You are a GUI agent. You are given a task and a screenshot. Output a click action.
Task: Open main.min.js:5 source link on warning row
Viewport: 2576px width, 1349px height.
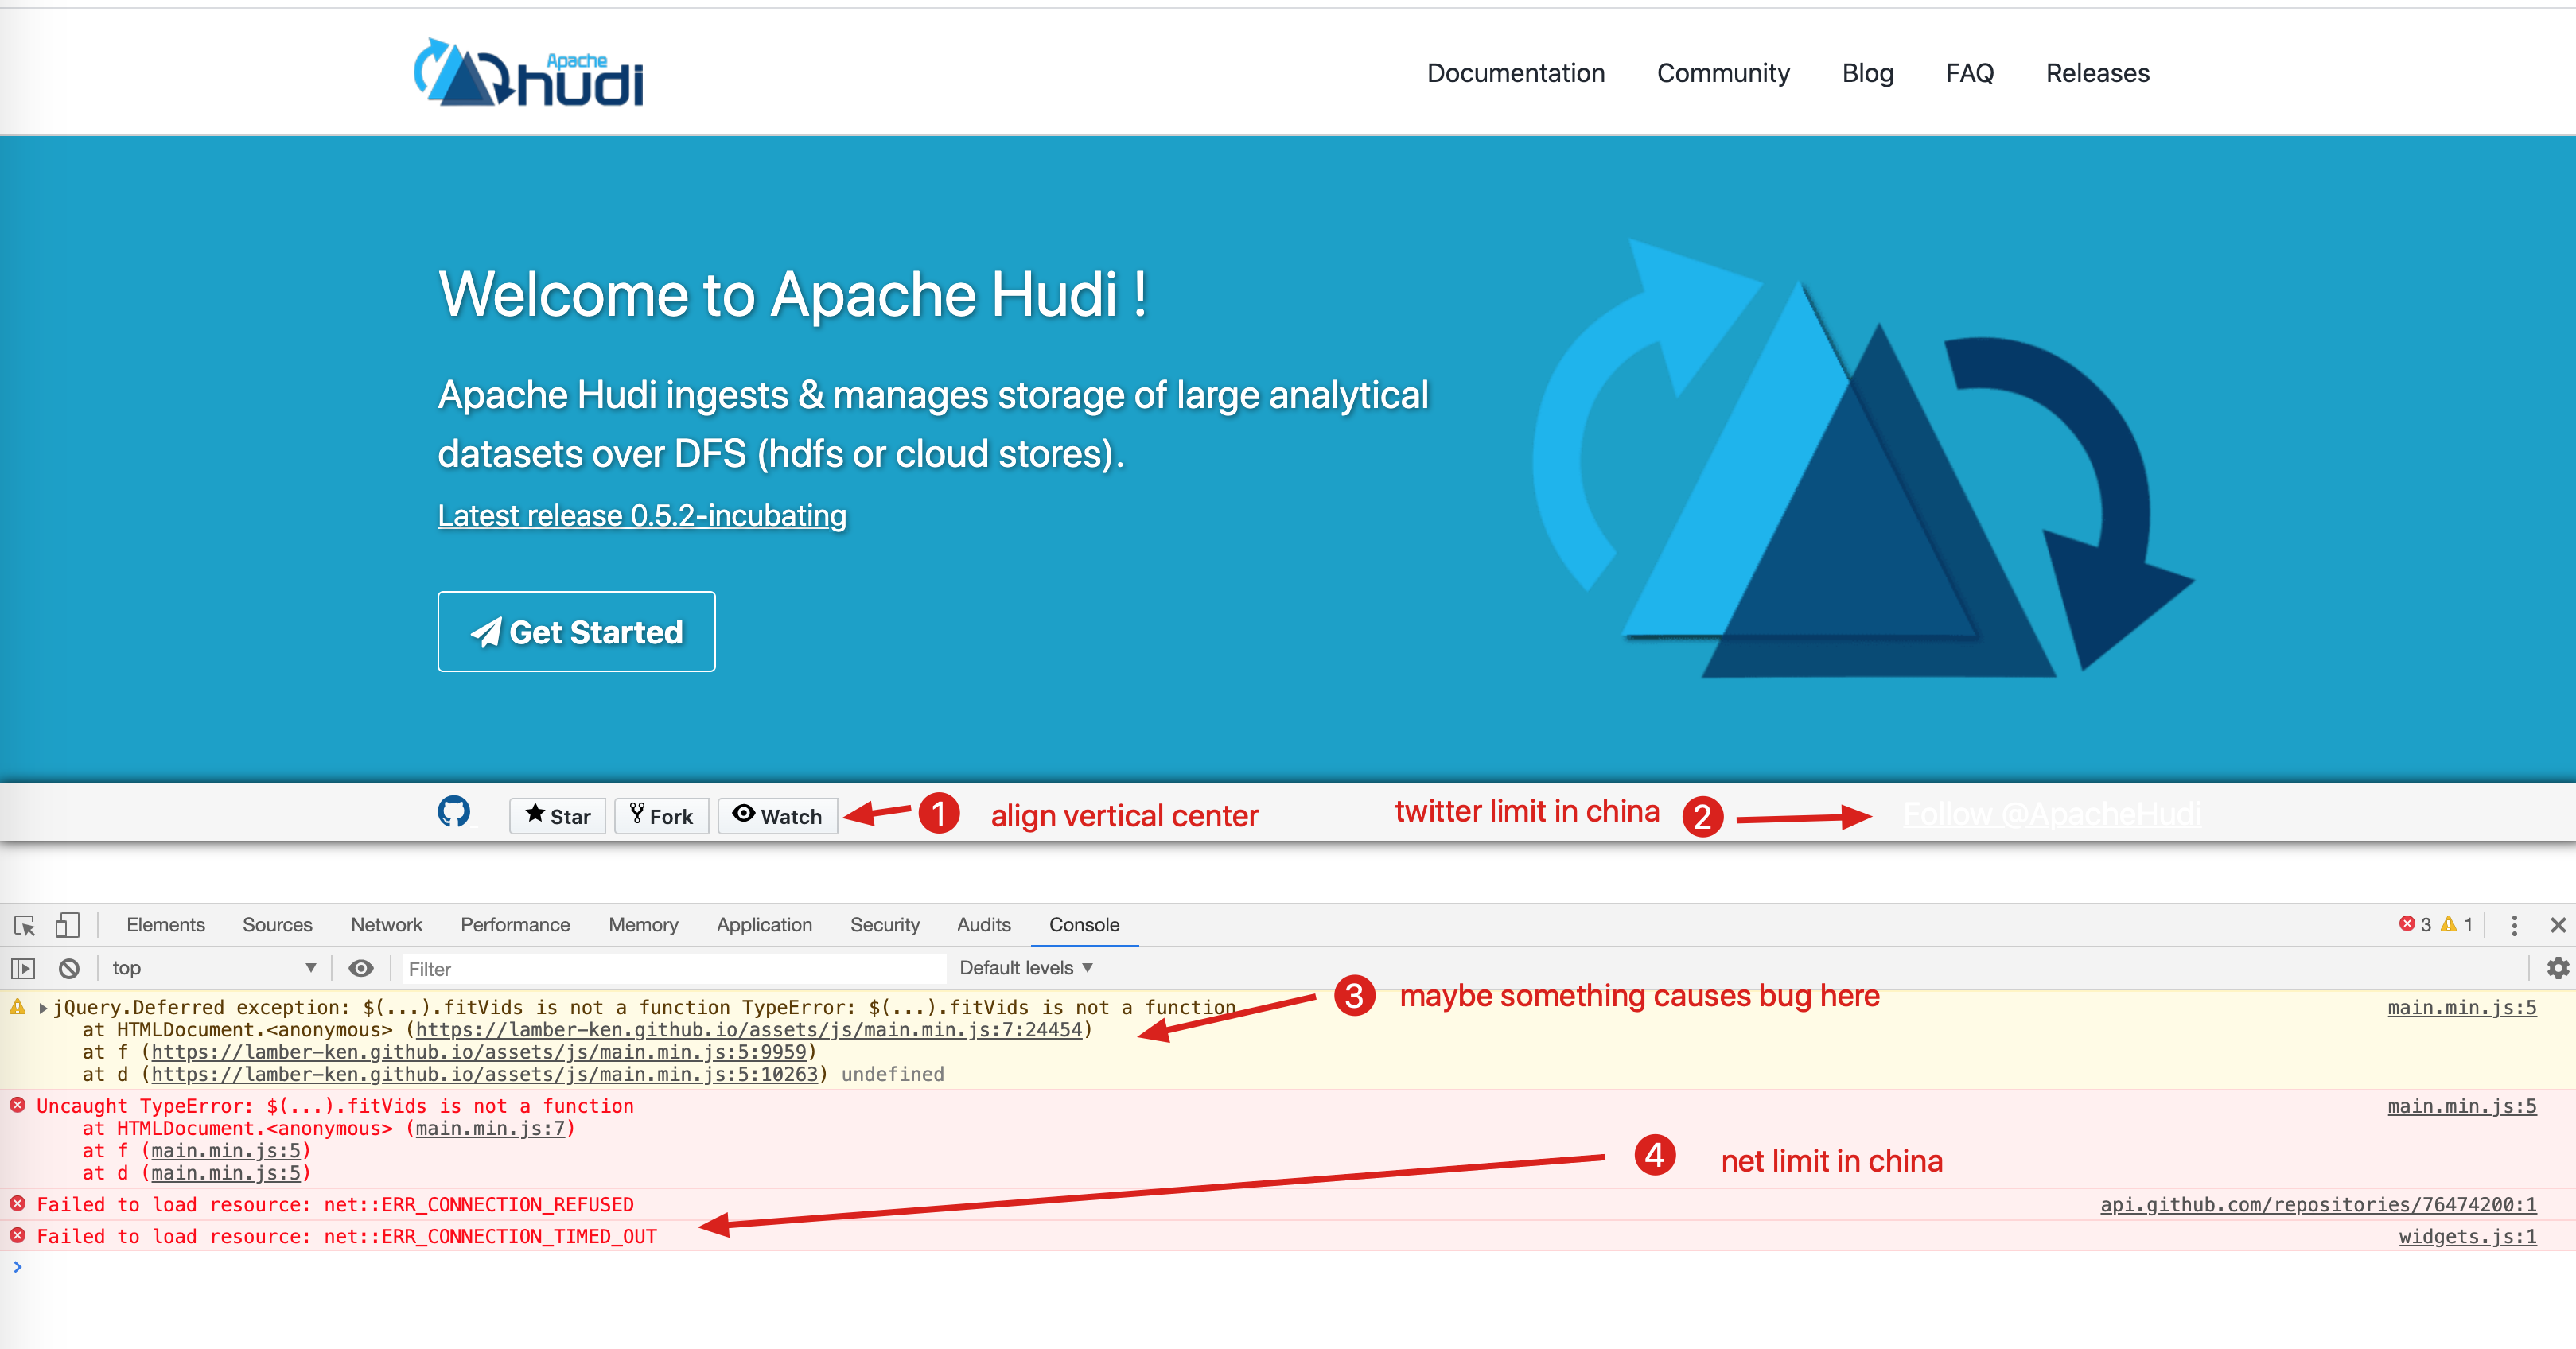(x=2462, y=1007)
